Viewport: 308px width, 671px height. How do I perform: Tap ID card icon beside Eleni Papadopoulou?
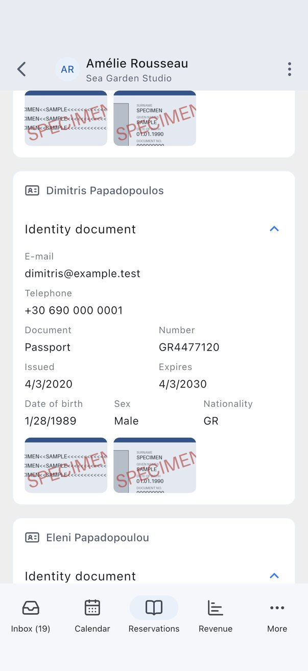(x=32, y=537)
